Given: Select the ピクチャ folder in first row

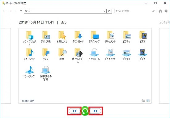Looking at the screenshot, I should tap(126, 37).
